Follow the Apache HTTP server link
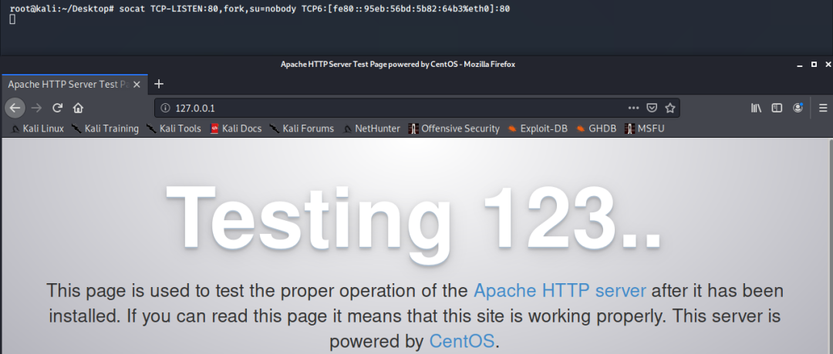The height and width of the screenshot is (354, 833). click(x=559, y=291)
